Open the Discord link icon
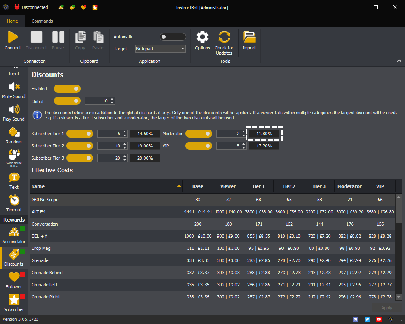The width and height of the screenshot is (405, 324). click(x=355, y=319)
